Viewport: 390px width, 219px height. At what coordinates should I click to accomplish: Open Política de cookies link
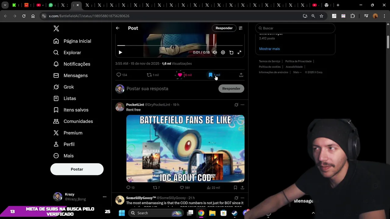(x=270, y=67)
